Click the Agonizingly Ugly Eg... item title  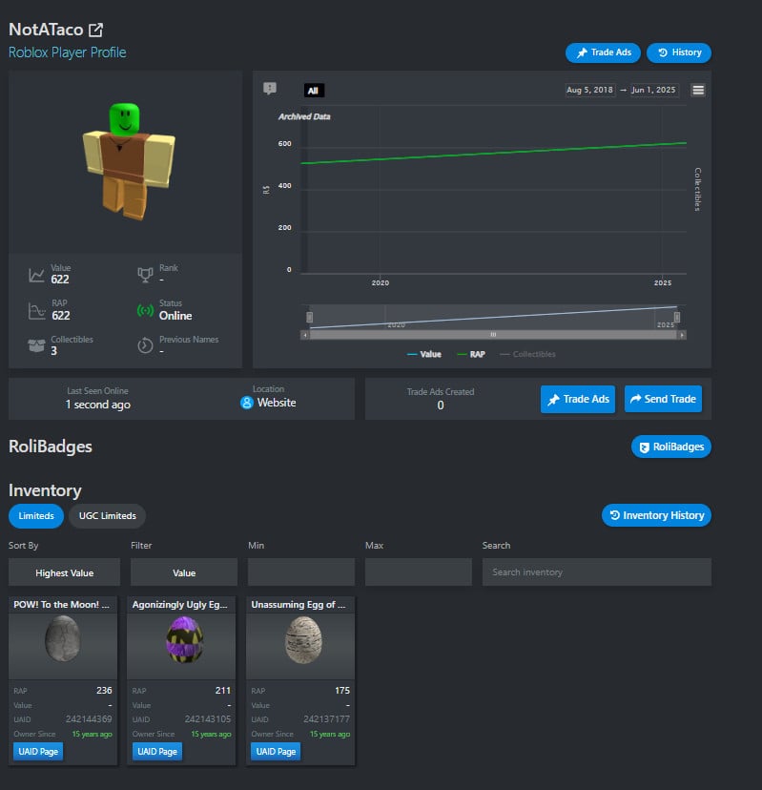click(x=180, y=605)
